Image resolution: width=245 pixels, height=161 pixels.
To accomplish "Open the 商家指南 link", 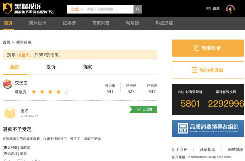I will (x=208, y=150).
